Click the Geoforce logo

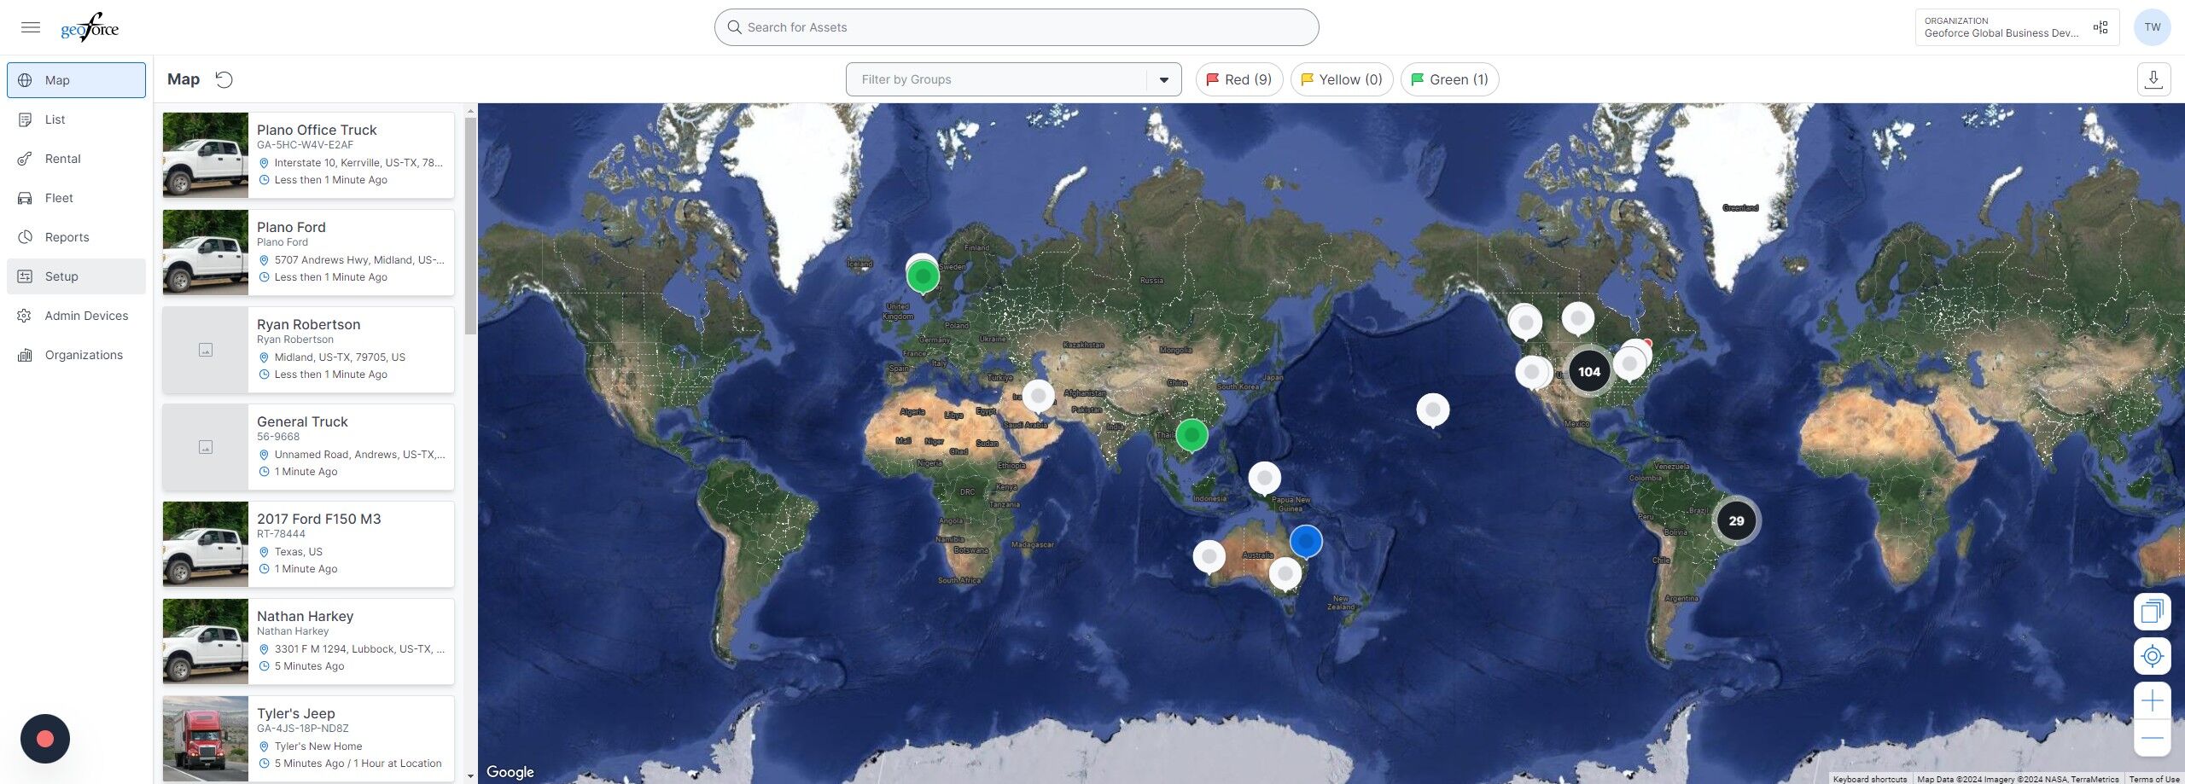[x=90, y=28]
